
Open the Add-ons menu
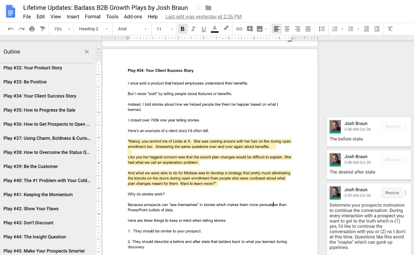coord(133,16)
